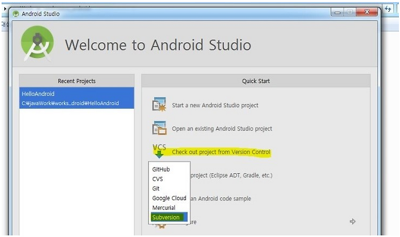Click the Quick Start header
Screen dimensions: 400x237
pyautogui.click(x=256, y=81)
